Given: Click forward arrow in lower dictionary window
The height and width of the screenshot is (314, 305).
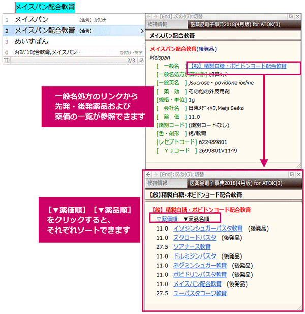Looking at the screenshot, I should point(155,175).
